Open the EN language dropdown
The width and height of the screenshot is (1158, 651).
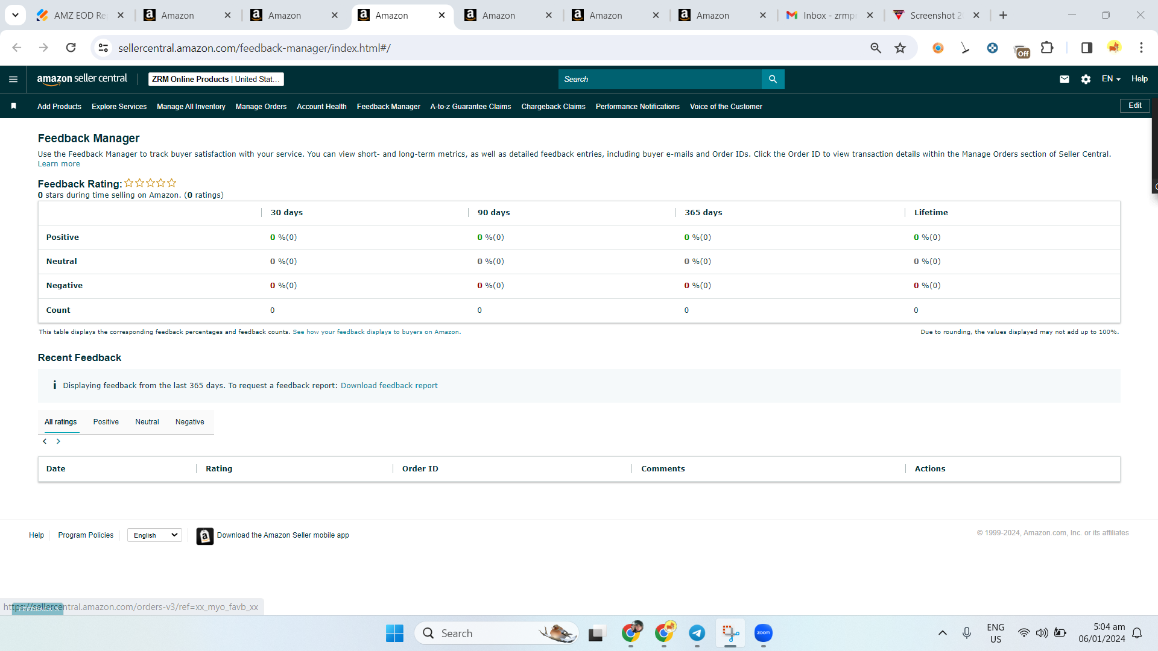point(1111,79)
